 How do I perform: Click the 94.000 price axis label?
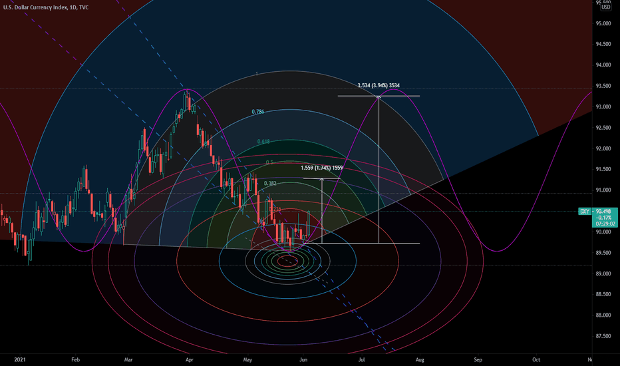pyautogui.click(x=603, y=65)
